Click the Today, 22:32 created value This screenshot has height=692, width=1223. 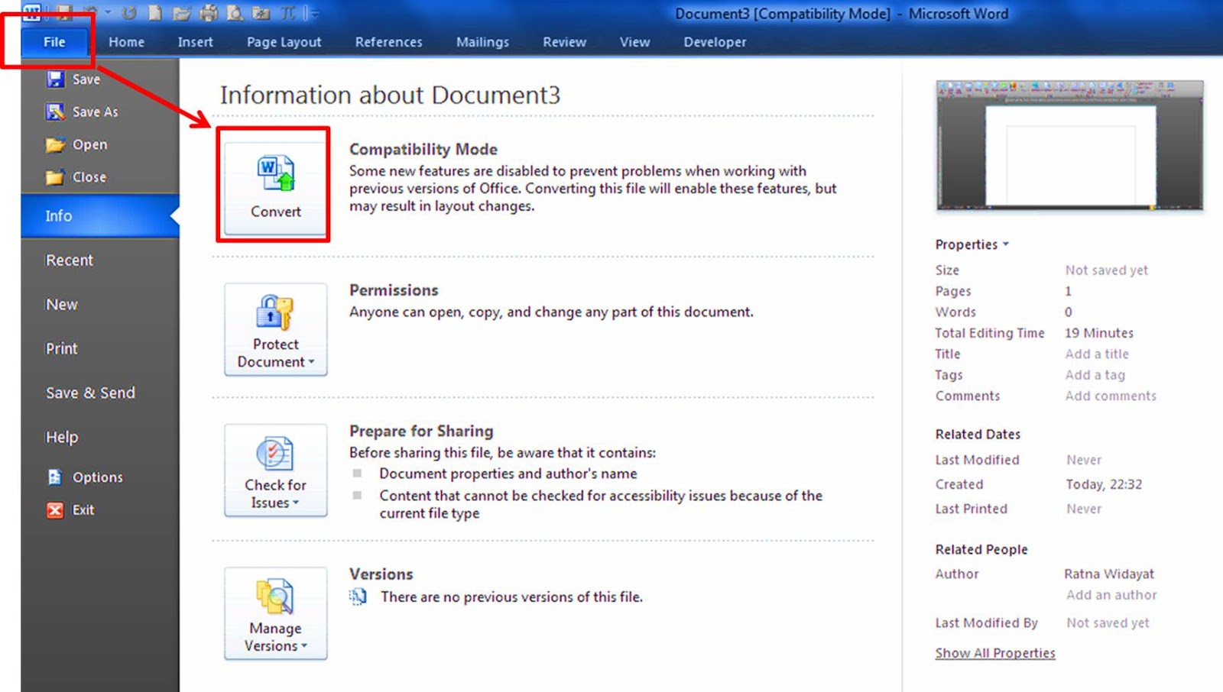click(1104, 484)
